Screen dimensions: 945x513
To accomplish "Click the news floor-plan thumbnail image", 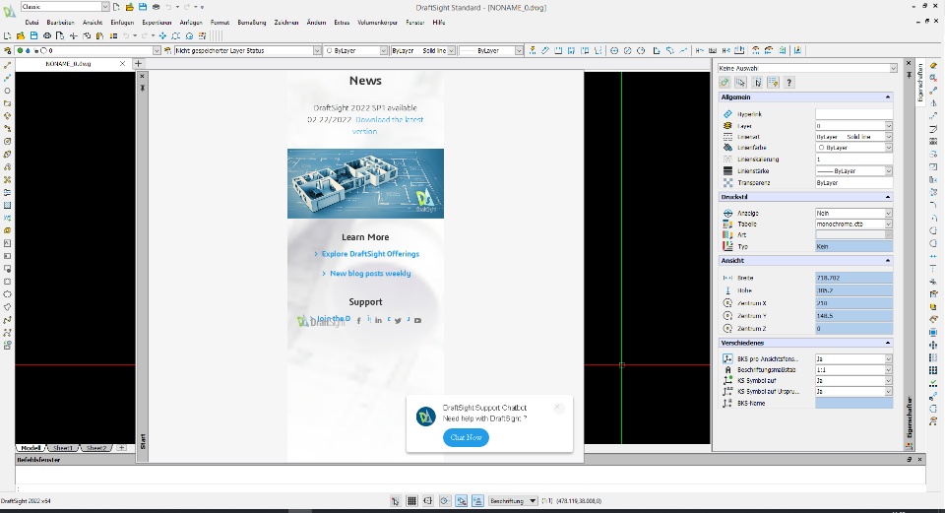I will 366,184.
